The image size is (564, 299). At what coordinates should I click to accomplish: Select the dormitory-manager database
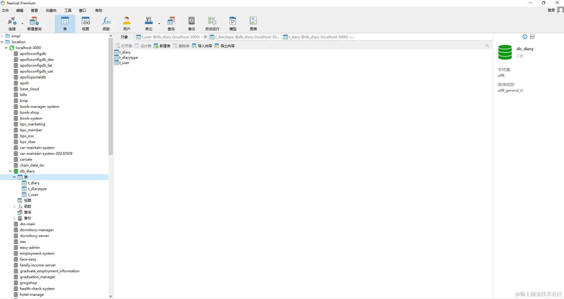tap(37, 230)
